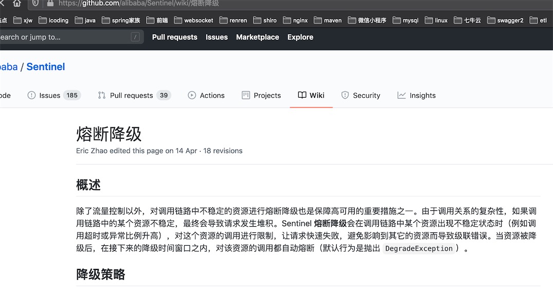The image size is (553, 289).
Task: Open the mysql bookmark folder
Action: [405, 20]
